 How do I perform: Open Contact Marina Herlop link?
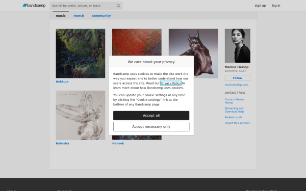pyautogui.click(x=235, y=101)
